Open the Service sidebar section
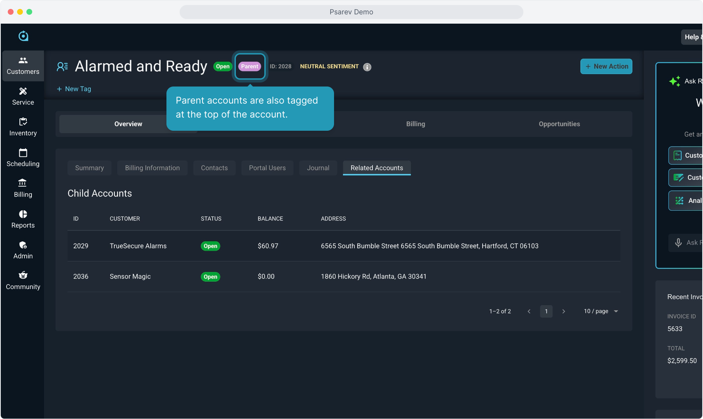 coord(23,96)
